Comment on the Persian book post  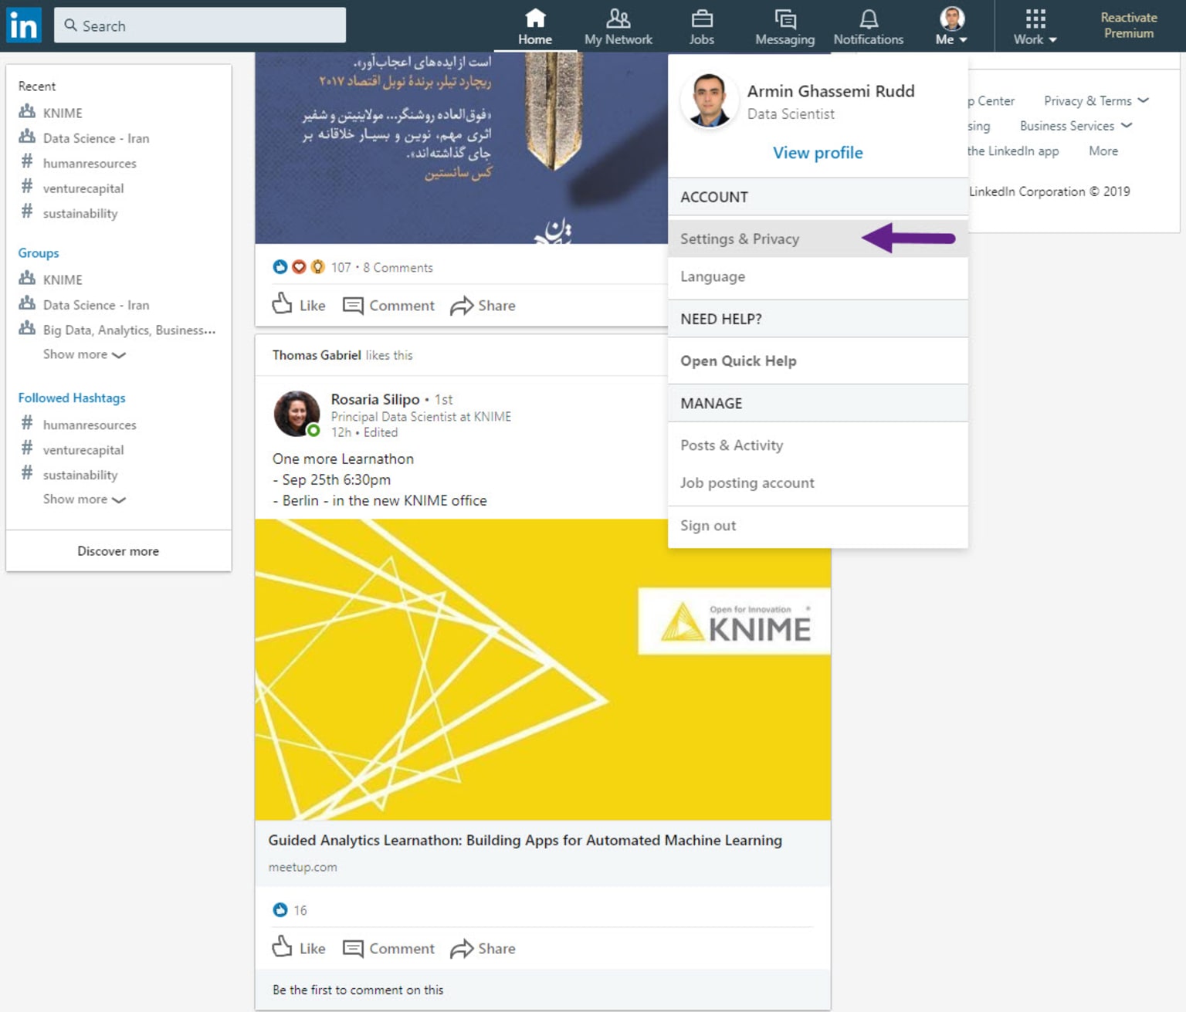pyautogui.click(x=388, y=305)
